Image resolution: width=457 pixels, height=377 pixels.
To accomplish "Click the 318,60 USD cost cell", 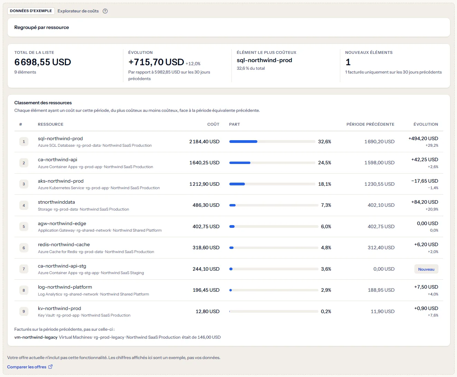I will (206, 248).
